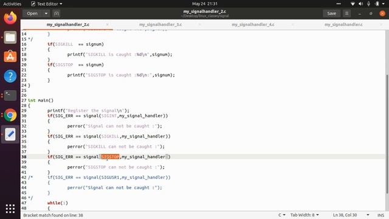
Task: Open Help from the dock
Action: [10, 76]
